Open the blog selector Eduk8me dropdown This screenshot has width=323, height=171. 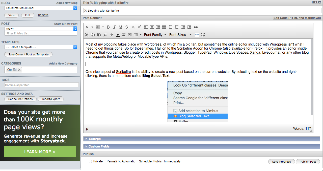(41, 8)
